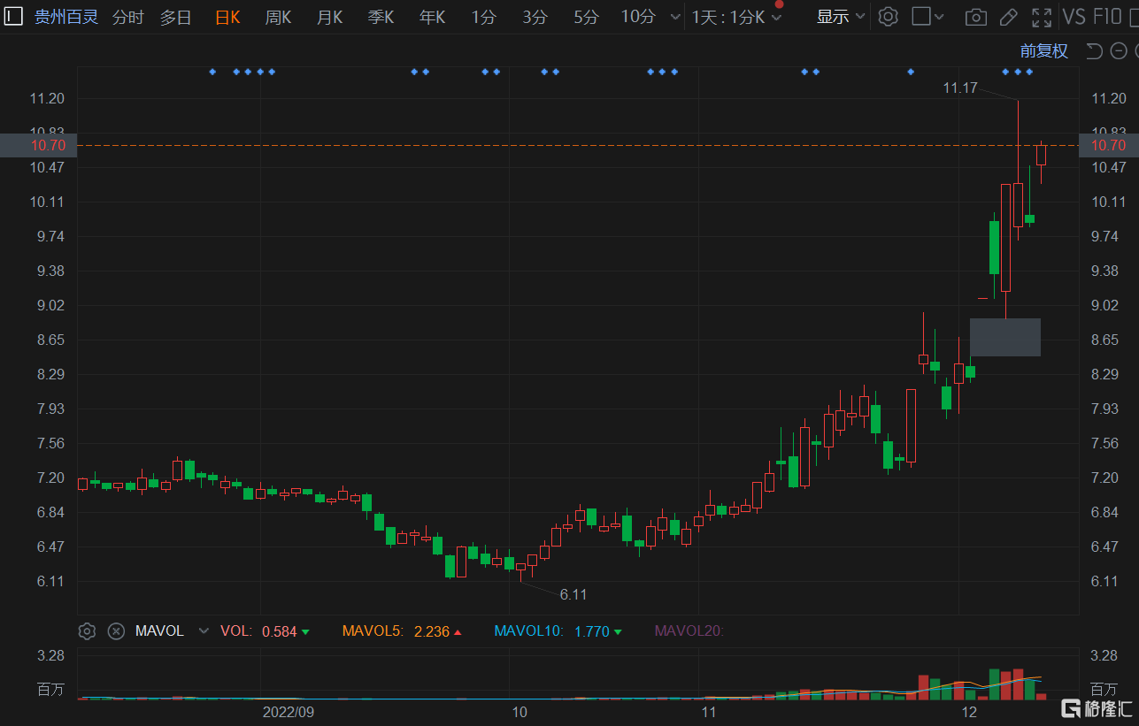The image size is (1139, 726).
Task: Open the 1天:1分K period dropdown
Action: click(736, 17)
